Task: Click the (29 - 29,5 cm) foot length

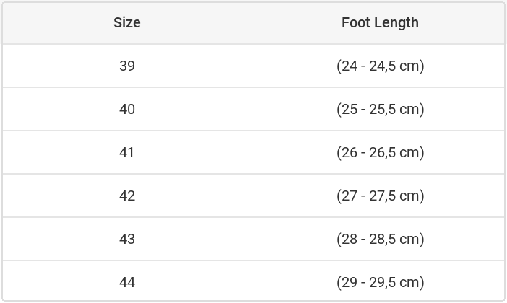Action: (380, 282)
